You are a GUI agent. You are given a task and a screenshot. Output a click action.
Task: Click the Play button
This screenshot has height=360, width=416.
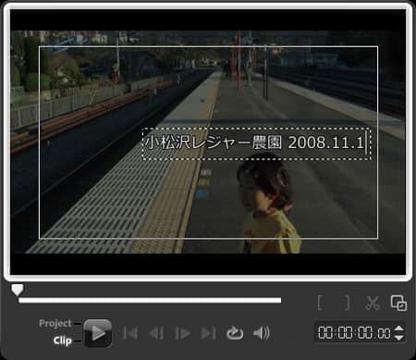(x=98, y=333)
